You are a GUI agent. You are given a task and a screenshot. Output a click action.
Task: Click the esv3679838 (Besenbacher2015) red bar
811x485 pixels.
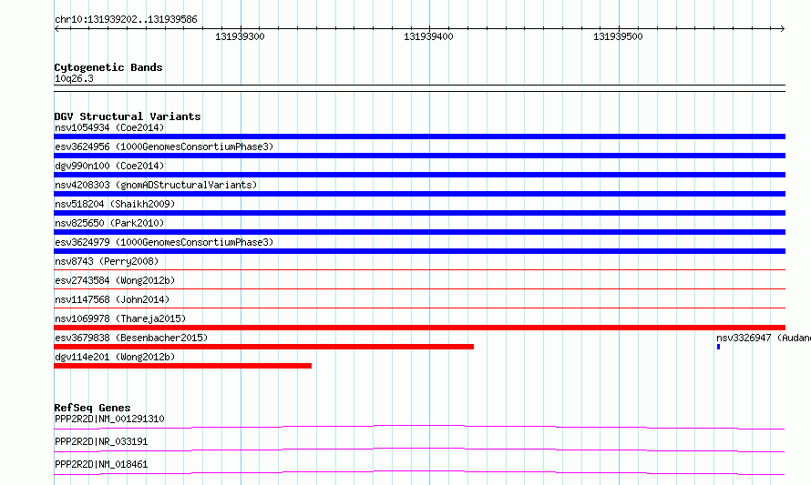pos(263,347)
